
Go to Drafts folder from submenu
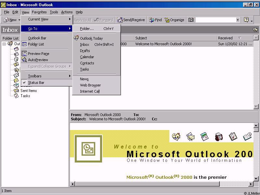(x=97, y=51)
